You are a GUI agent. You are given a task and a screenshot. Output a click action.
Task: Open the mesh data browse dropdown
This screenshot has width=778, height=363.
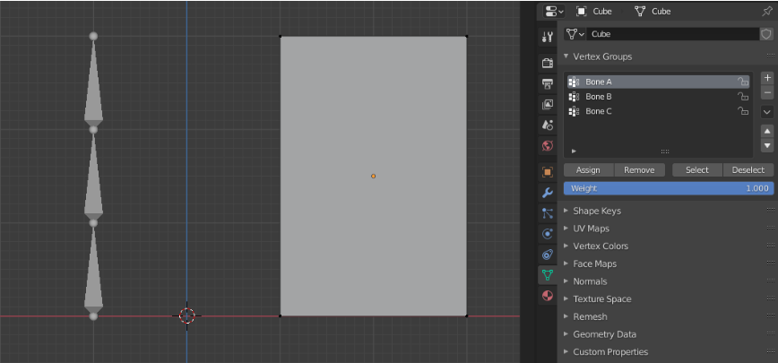[x=575, y=34]
